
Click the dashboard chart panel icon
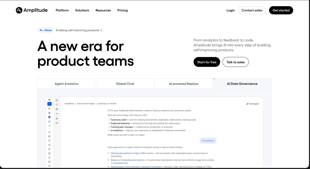coord(49,136)
